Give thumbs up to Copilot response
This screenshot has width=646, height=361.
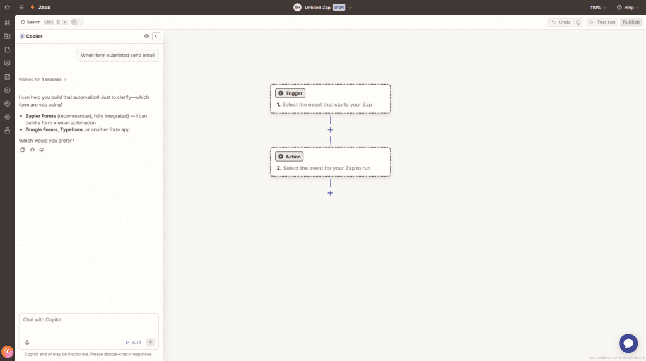[x=32, y=150]
